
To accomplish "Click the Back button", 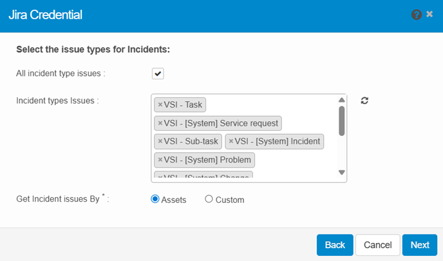I will (x=335, y=245).
